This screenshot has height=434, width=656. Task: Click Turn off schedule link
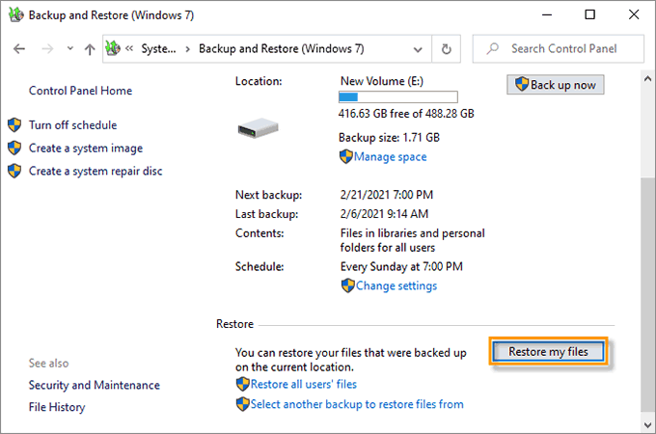(x=72, y=125)
